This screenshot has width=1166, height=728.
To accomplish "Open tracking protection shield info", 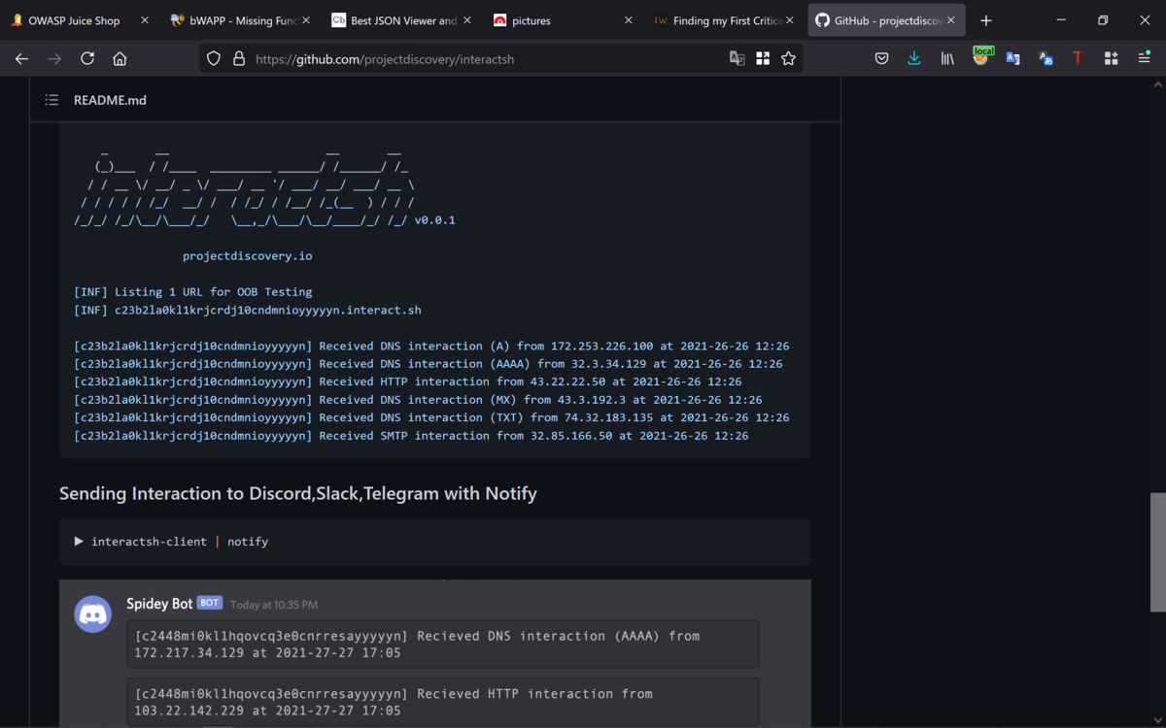I will [215, 59].
